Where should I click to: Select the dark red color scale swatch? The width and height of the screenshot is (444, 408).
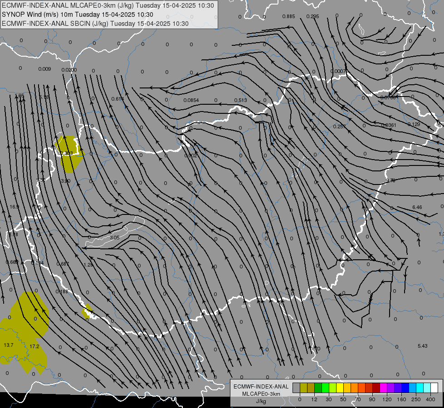pos(376,388)
